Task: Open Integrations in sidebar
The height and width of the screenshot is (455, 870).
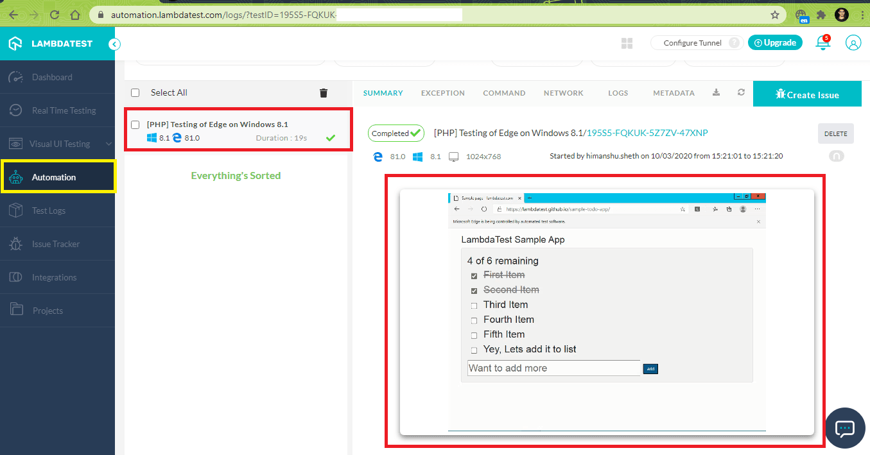Action: [x=57, y=277]
